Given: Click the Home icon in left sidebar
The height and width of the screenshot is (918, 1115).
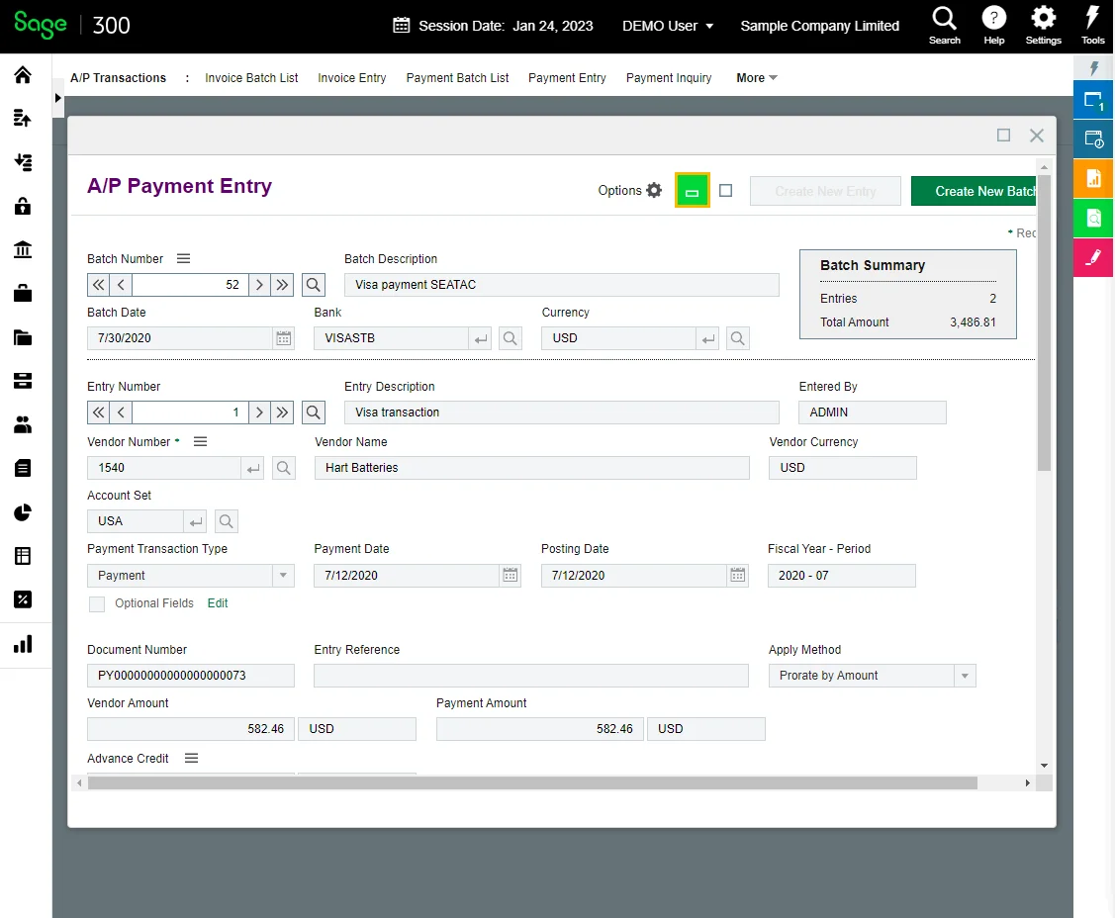Looking at the screenshot, I should click(22, 75).
